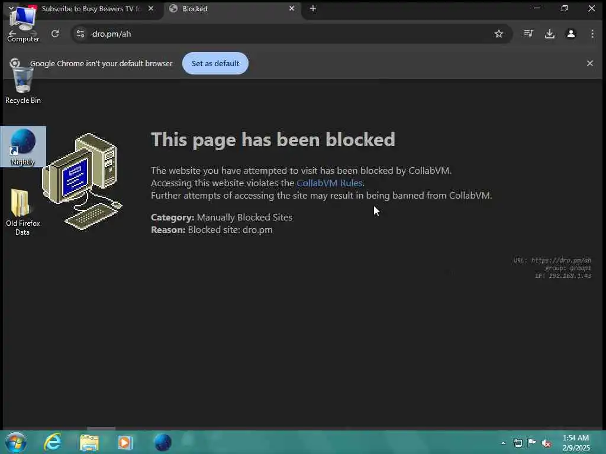Launch Internet Explorer from taskbar
606x454 pixels.
(x=53, y=442)
